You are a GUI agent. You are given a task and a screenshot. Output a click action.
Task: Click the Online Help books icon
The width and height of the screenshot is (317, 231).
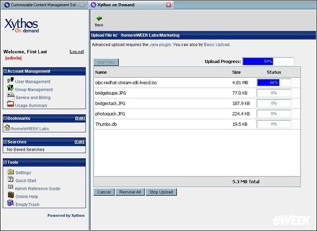coord(11,195)
